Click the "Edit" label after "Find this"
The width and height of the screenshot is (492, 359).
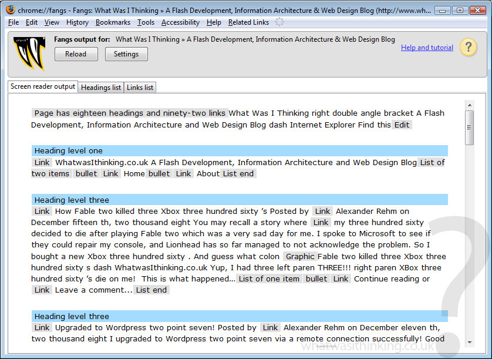click(x=402, y=125)
